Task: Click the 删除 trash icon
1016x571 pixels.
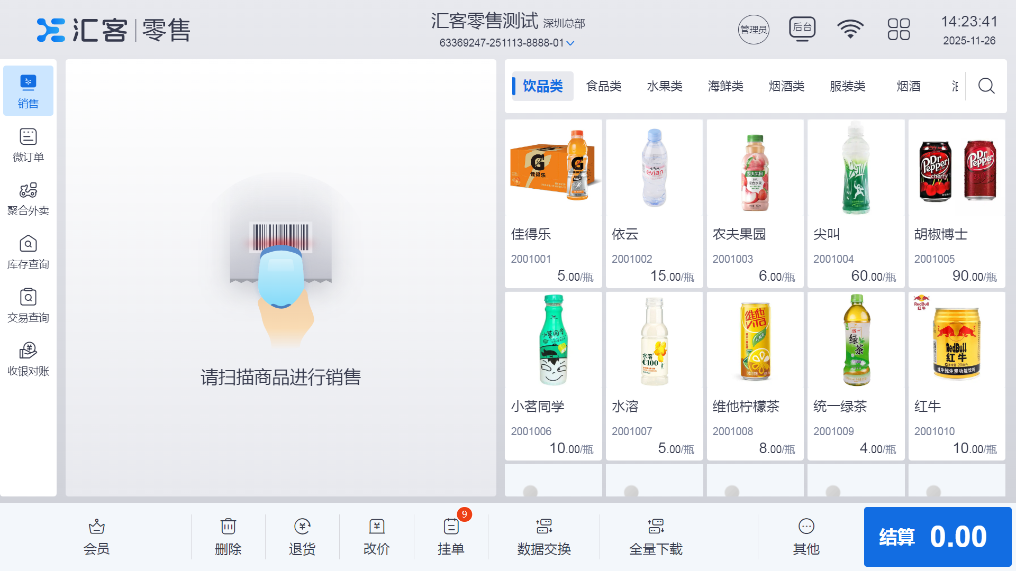Action: [x=228, y=527]
